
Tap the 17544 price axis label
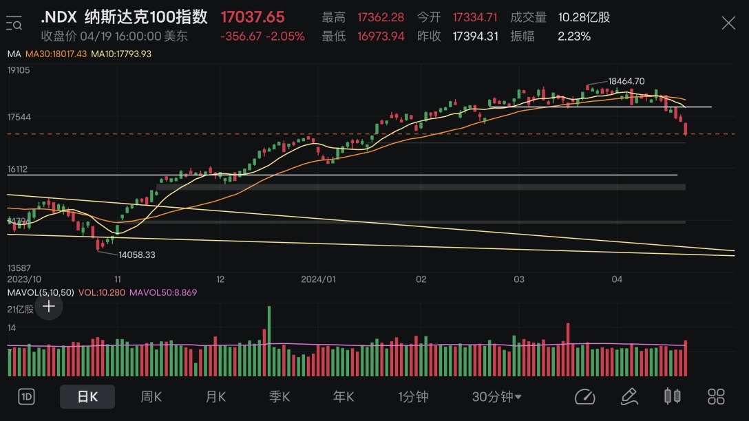19,117
